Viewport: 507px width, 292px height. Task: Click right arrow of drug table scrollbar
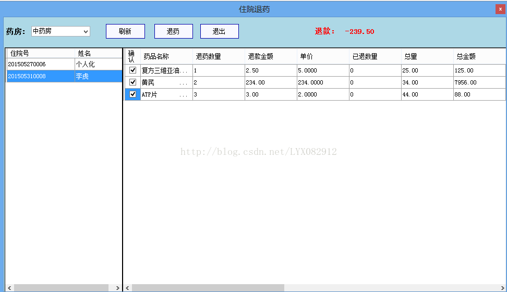[x=502, y=288]
